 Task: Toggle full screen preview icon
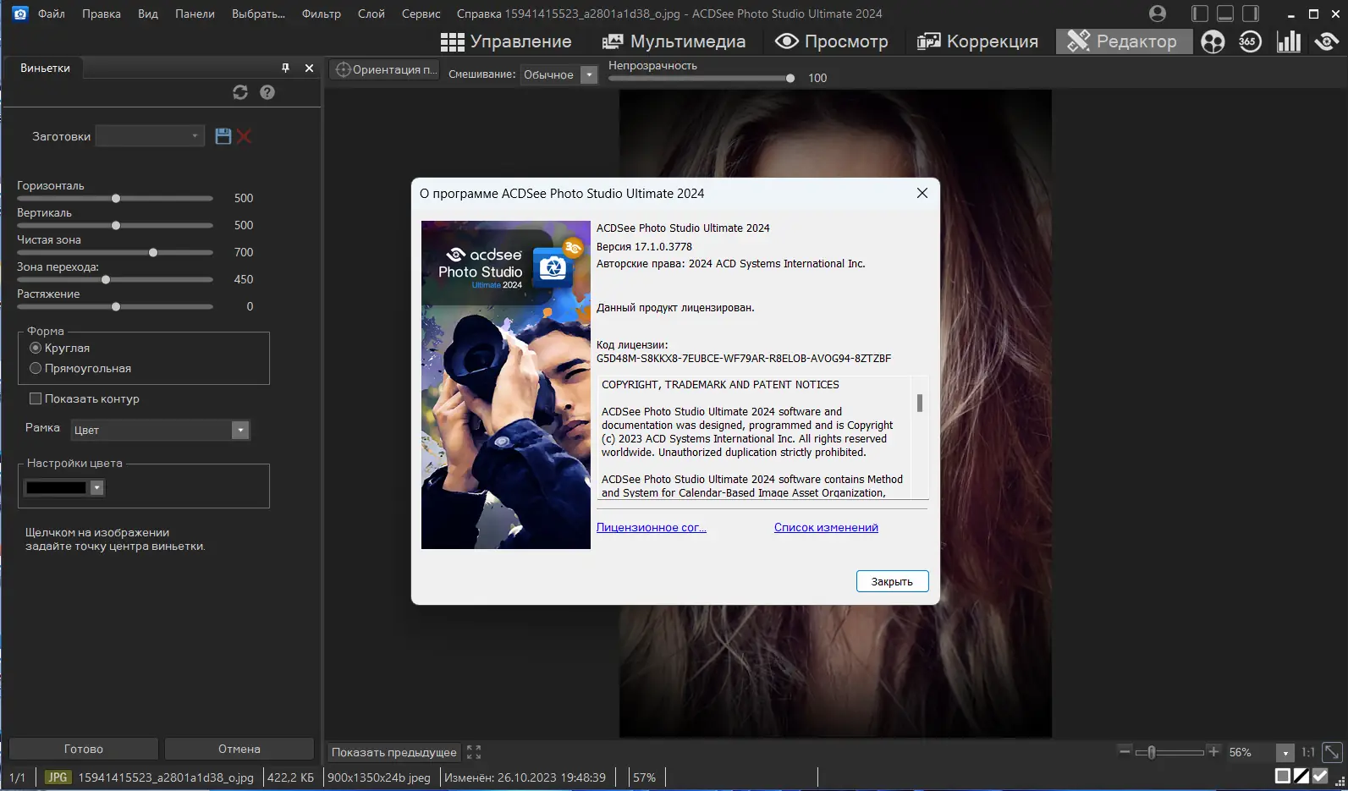click(474, 752)
